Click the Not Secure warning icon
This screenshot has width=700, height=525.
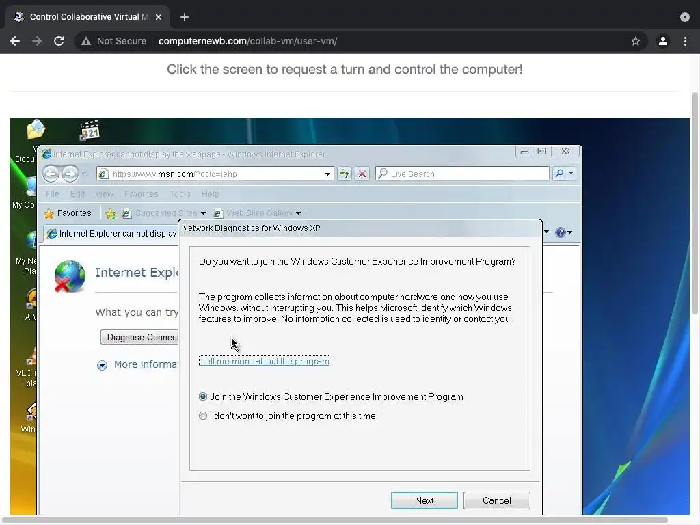point(86,41)
